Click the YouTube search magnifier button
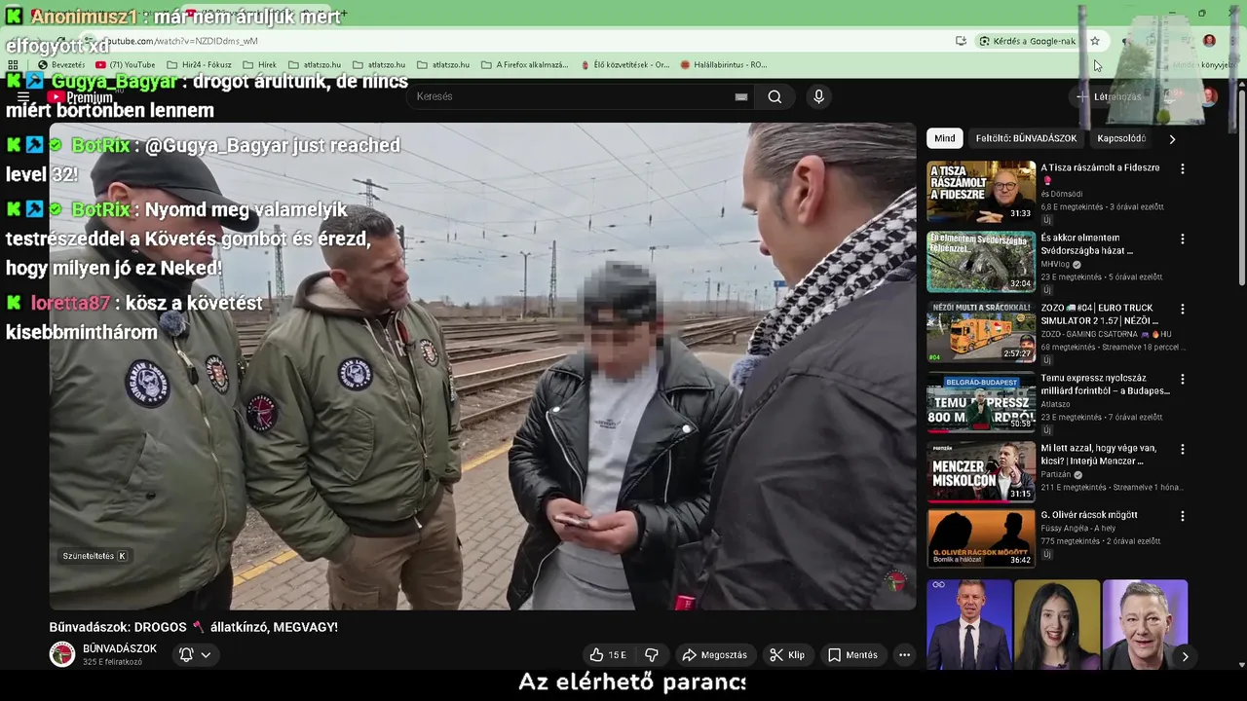The width and height of the screenshot is (1247, 701). [x=775, y=96]
